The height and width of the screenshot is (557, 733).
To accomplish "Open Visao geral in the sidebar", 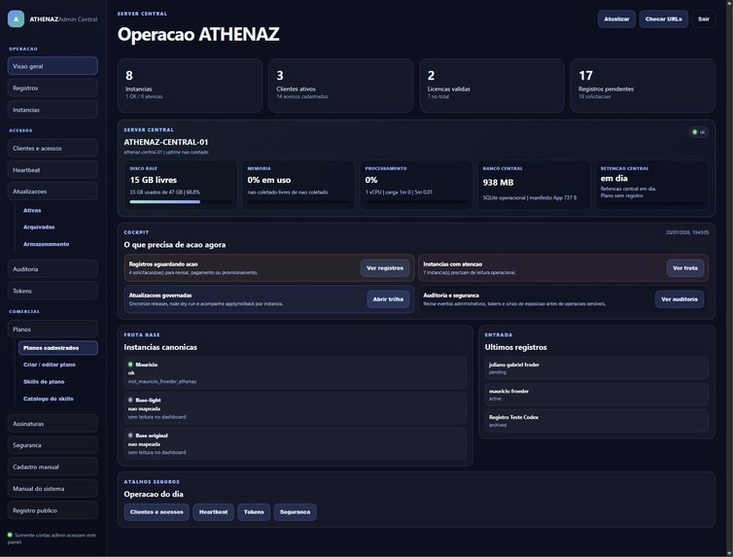I will click(x=52, y=66).
